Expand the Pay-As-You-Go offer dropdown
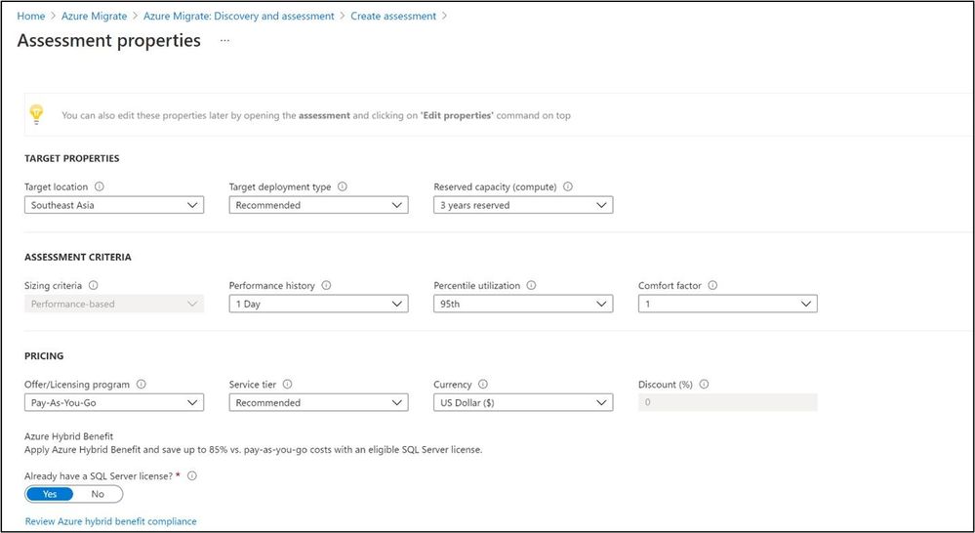This screenshot has height=533, width=975. [x=114, y=403]
